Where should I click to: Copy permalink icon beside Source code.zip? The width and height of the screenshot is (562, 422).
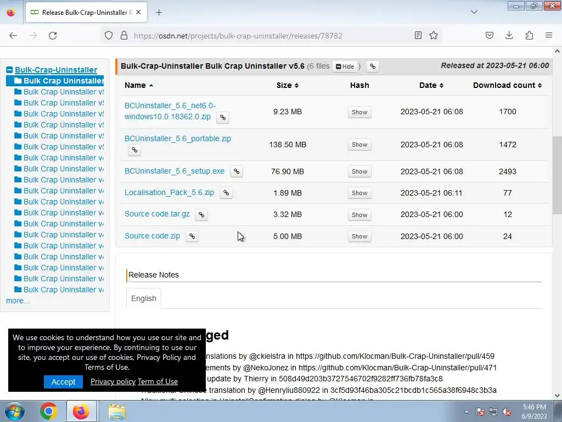192,236
